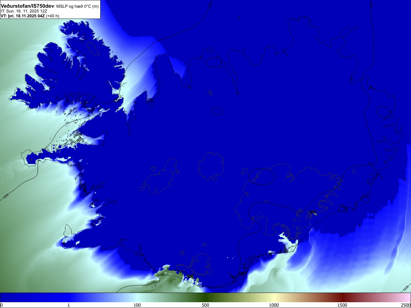411x308 pixels.
Task: Click the VT: þri. 18.11.2025 04Z line
Action: pyautogui.click(x=30, y=16)
